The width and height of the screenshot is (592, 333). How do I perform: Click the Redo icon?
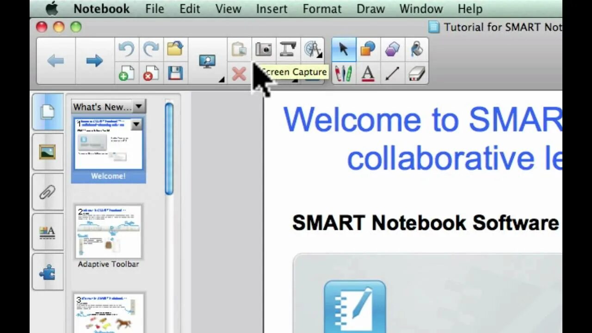pyautogui.click(x=151, y=49)
